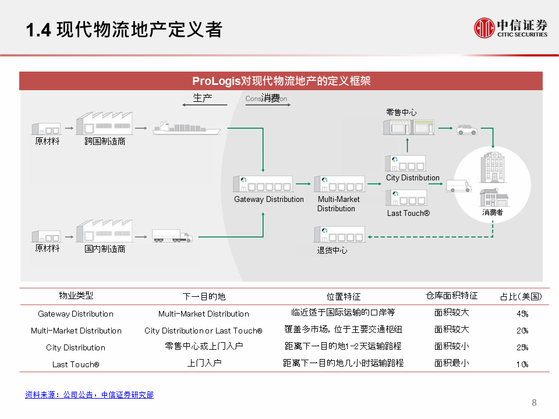Click the City Distribution diagram label
This screenshot has width=559, height=419.
click(412, 178)
